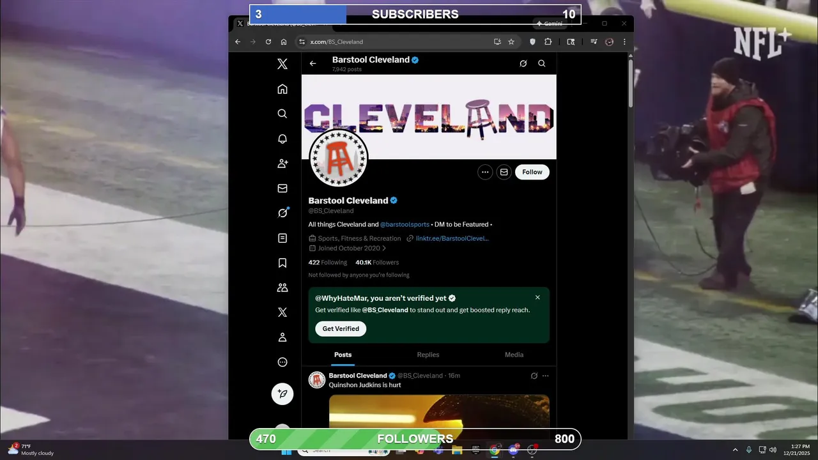Message Barstool Cleveland via envelope button
Viewport: 818px width, 460px height.
(x=504, y=172)
